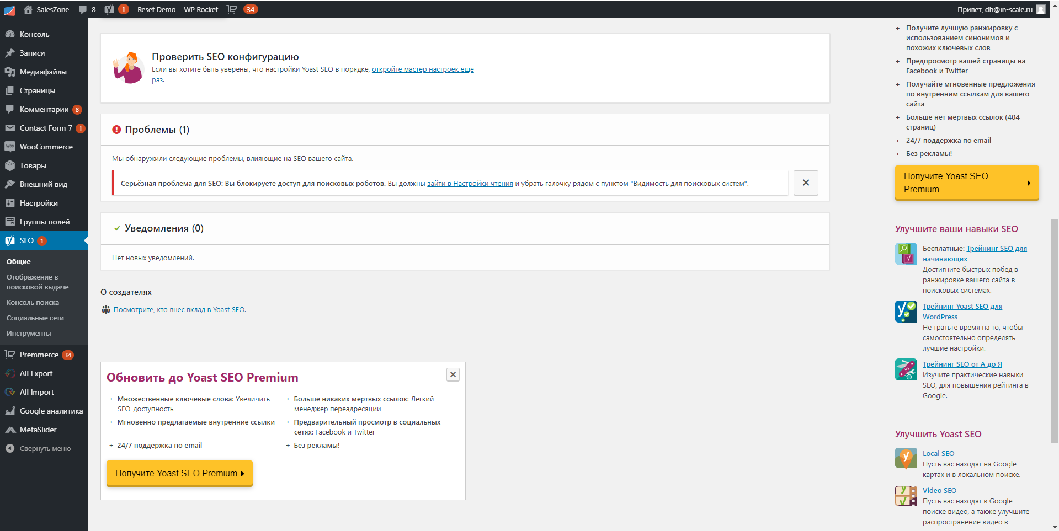Click the Товары products icon
The height and width of the screenshot is (531, 1059).
point(10,165)
